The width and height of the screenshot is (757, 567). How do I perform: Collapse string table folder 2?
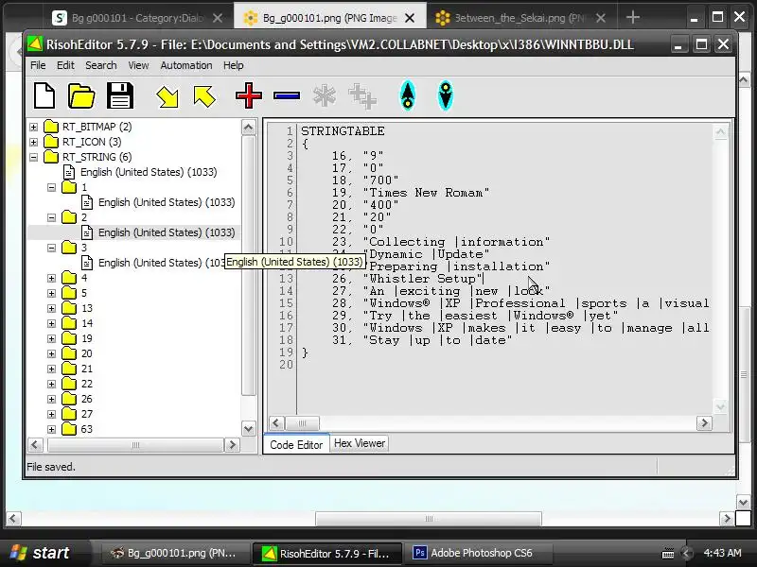52,217
